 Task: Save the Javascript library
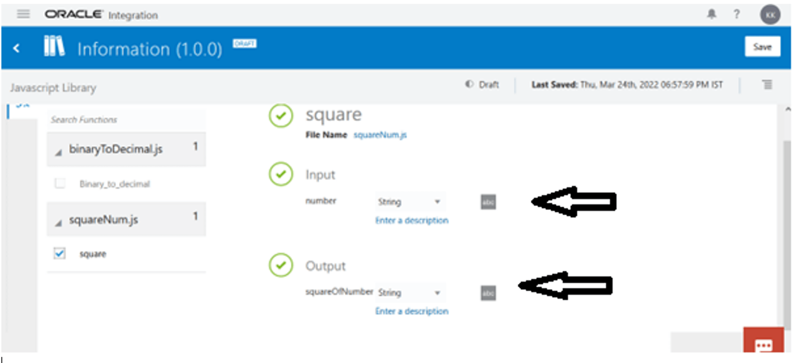pyautogui.click(x=762, y=47)
